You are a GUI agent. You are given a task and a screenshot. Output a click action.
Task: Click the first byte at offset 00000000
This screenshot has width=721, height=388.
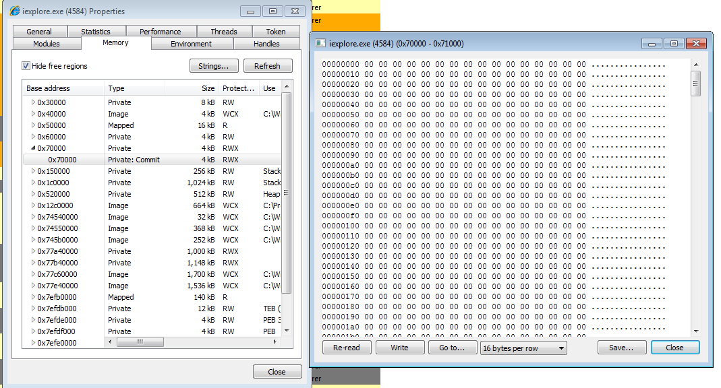[369, 64]
